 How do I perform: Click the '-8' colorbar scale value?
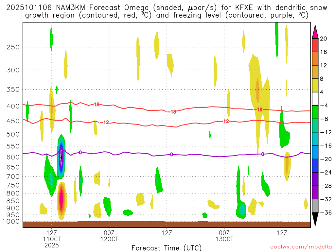(x=324, y=119)
